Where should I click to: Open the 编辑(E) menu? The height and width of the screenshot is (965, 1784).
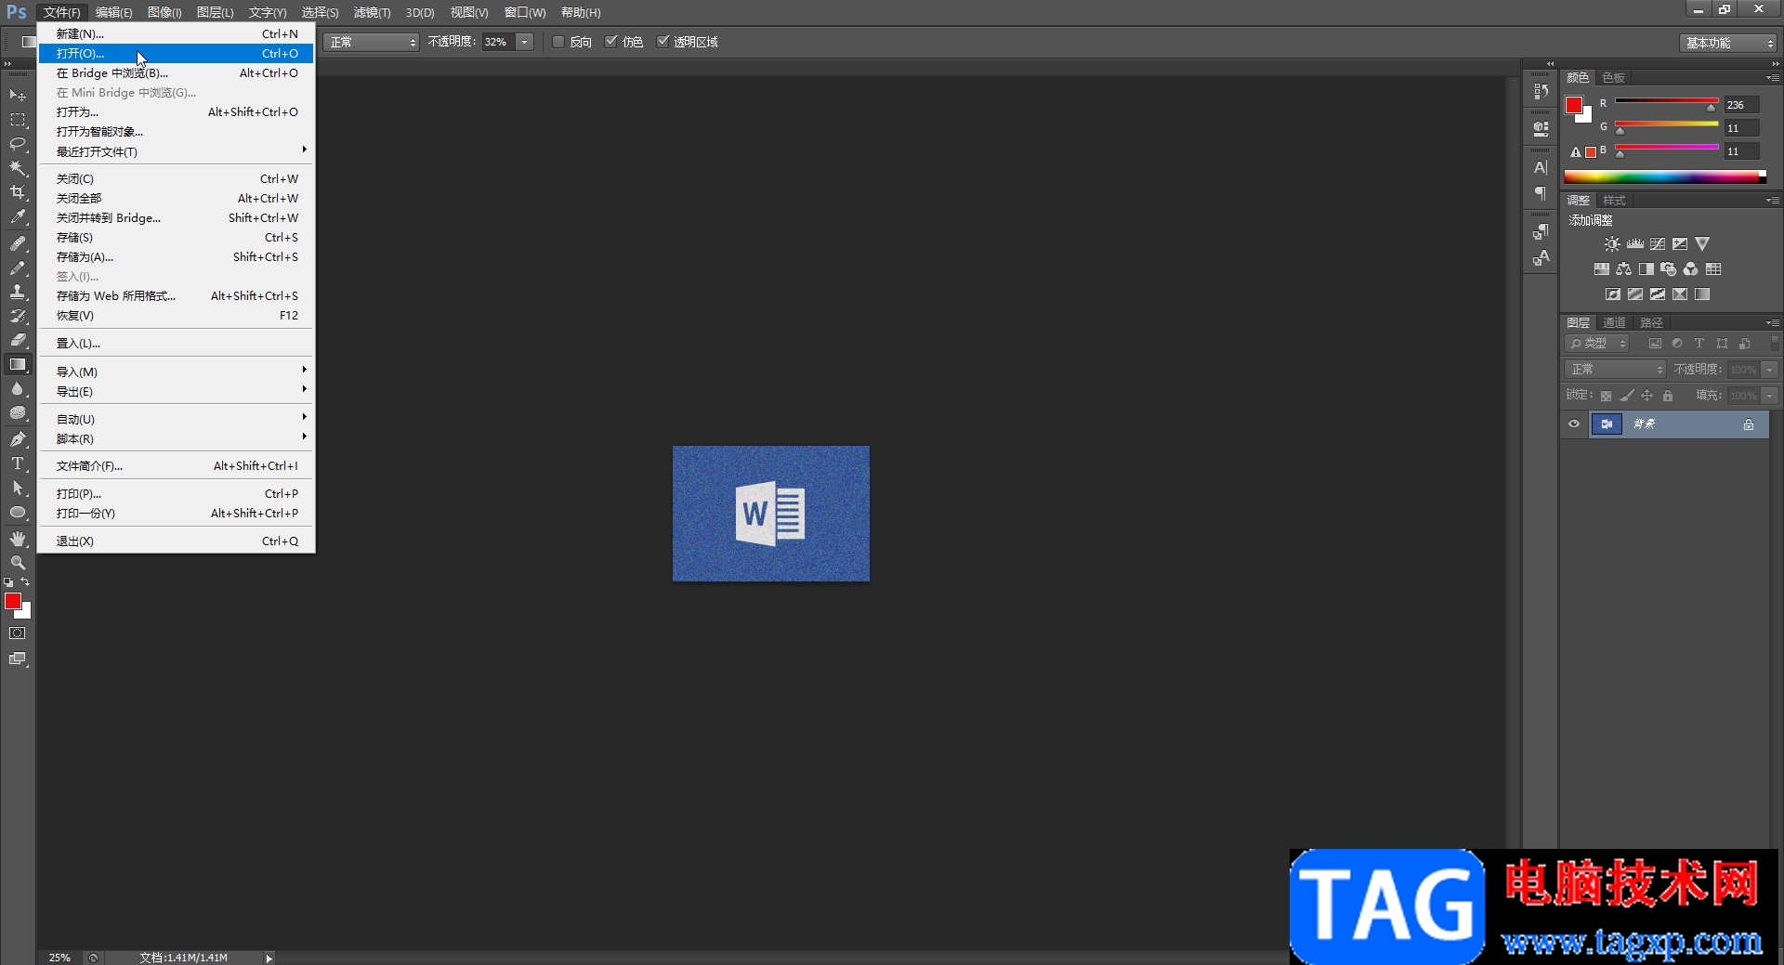(x=113, y=12)
